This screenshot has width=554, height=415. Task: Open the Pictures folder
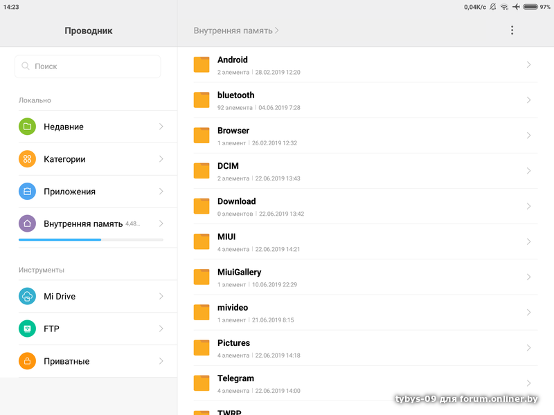point(233,343)
